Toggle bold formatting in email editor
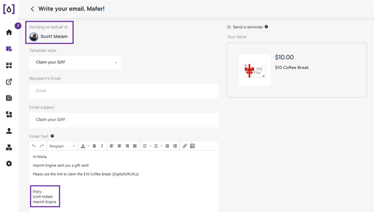374x212 pixels. pyautogui.click(x=94, y=146)
